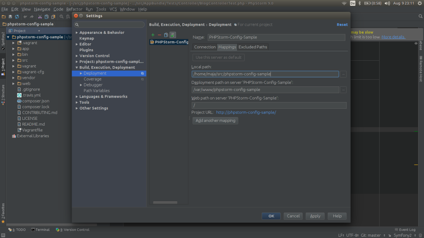Screen dimensions: 424x238
Task: Select PHPStorm-Config server in list
Action: [x=169, y=42]
